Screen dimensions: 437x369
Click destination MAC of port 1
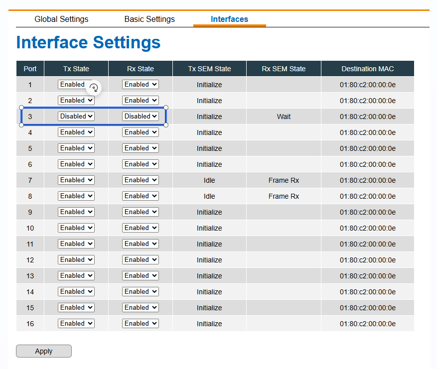pyautogui.click(x=368, y=85)
